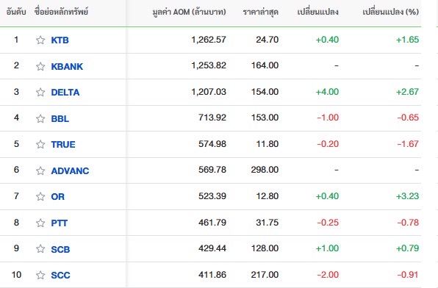The image size is (438, 288).
Task: Toggle the star beside DELTA
Action: [x=40, y=92]
